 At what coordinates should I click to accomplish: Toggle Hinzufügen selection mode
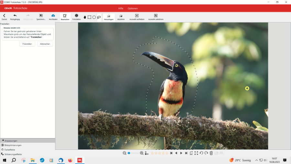[x=109, y=17]
